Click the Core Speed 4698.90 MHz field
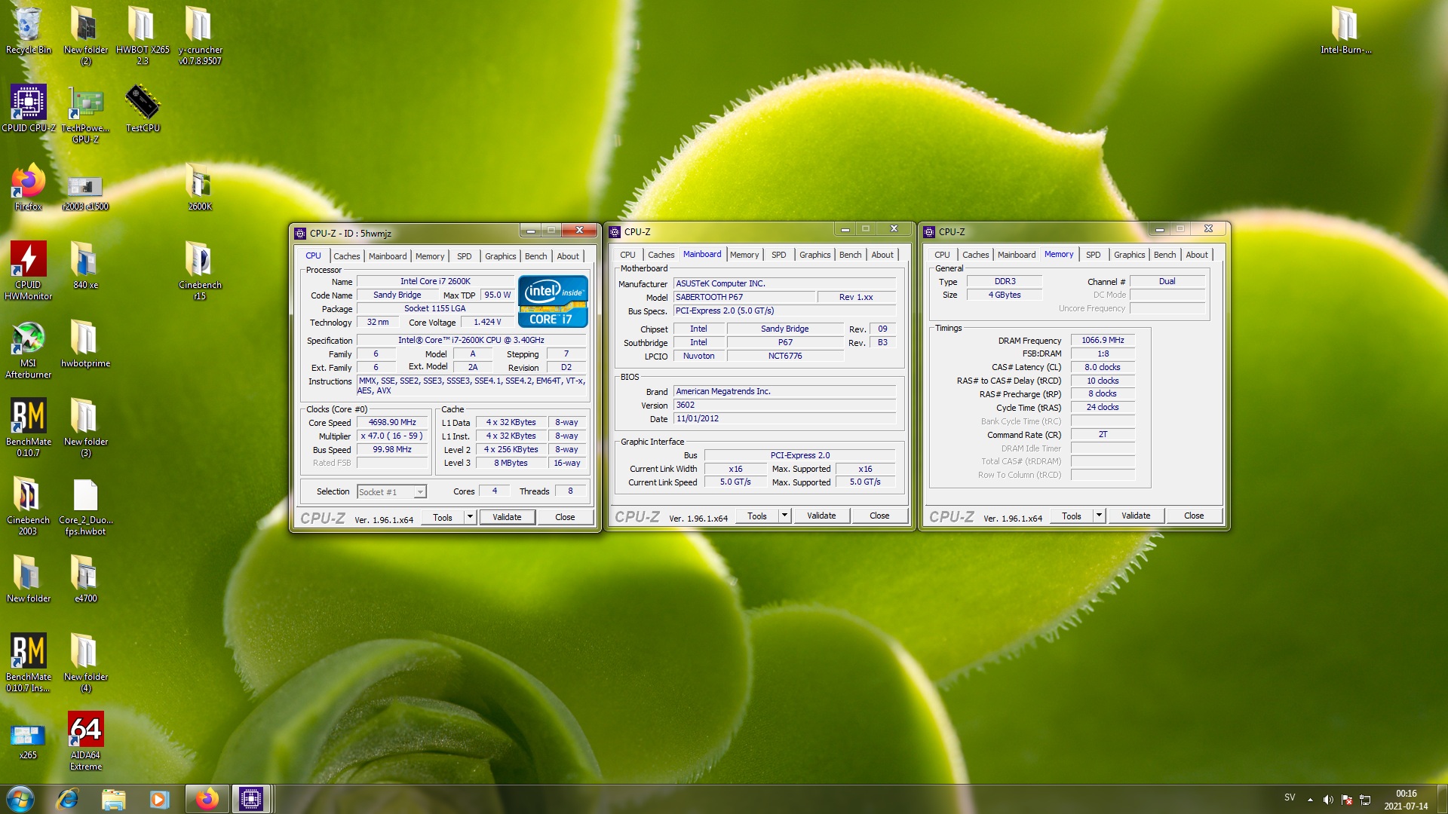 point(392,423)
